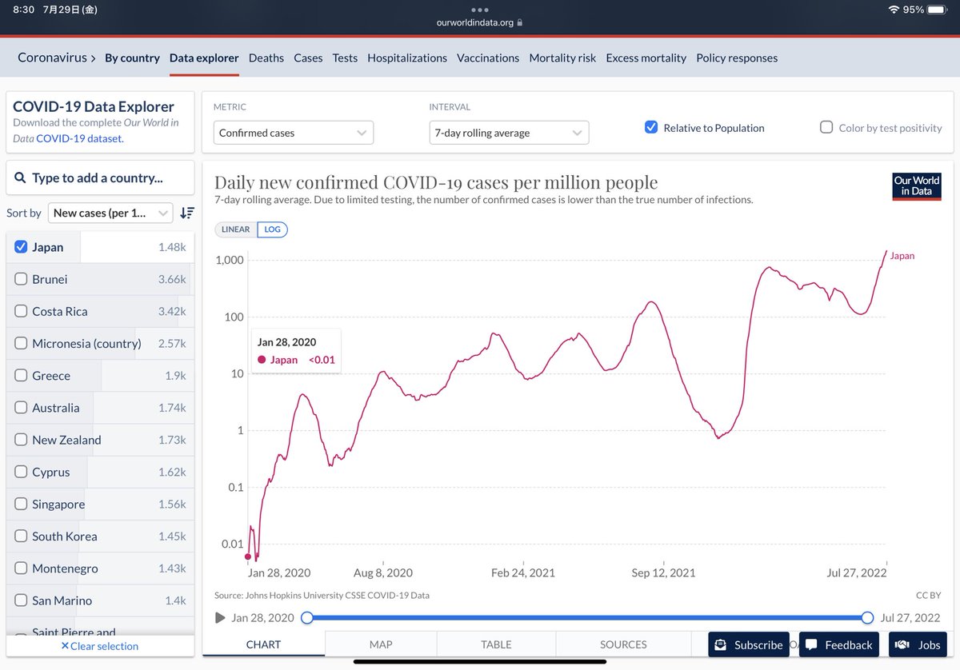960x670 pixels.
Task: Open the Hospitalizations tab
Action: click(407, 58)
